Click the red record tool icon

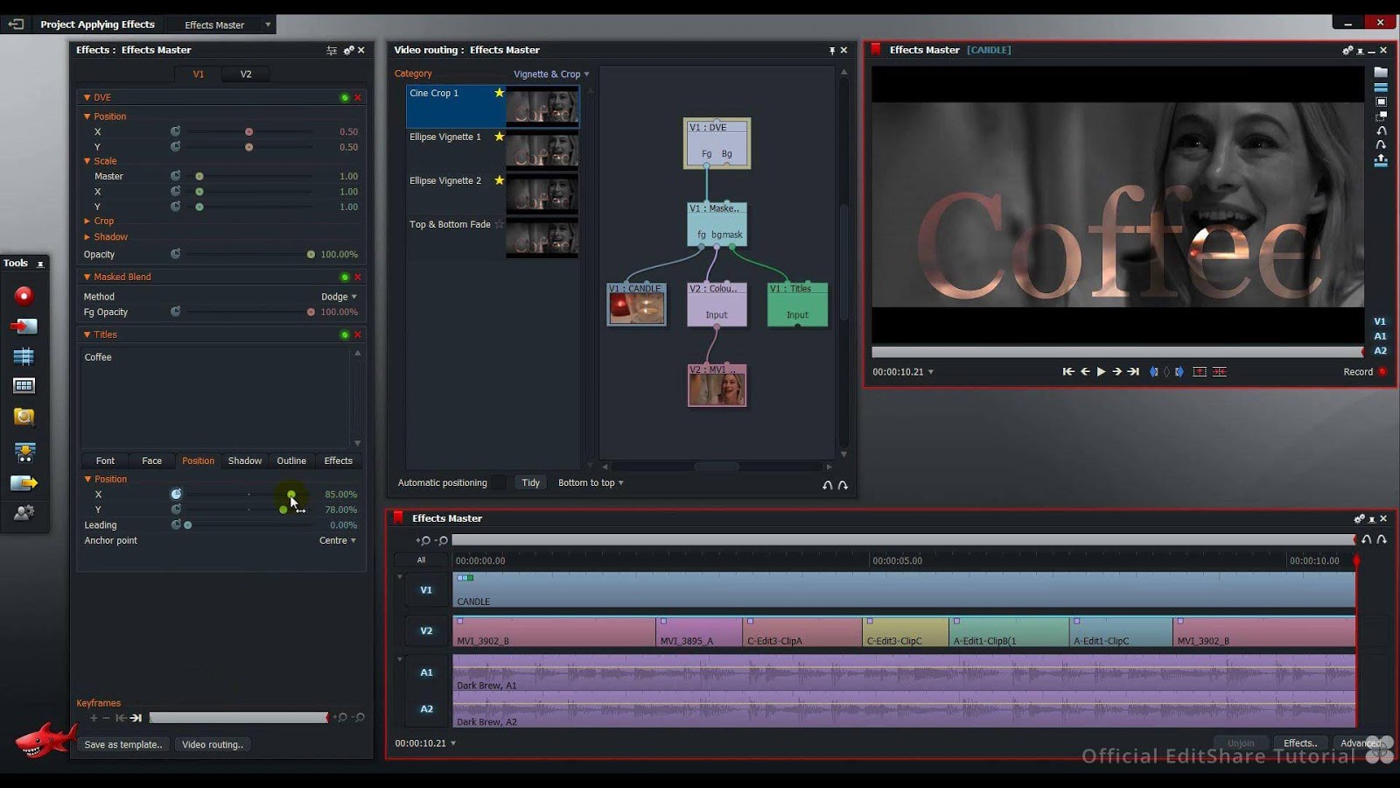click(24, 296)
